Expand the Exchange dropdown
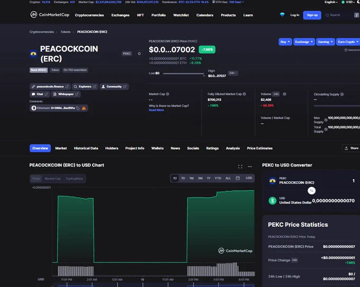 point(304,42)
